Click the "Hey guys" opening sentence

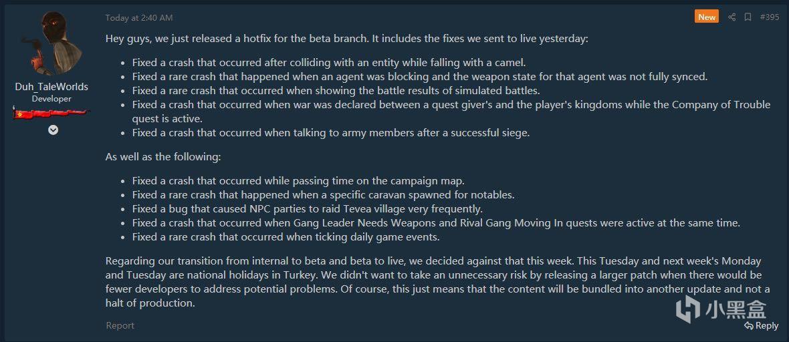pyautogui.click(x=346, y=39)
